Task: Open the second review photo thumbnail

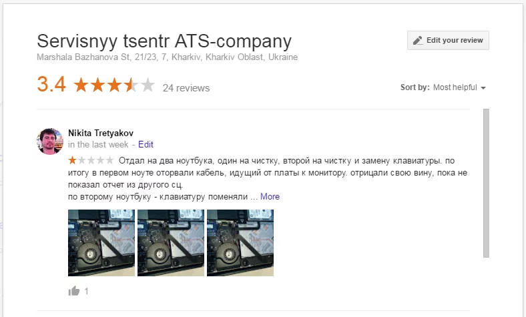Action: [x=171, y=243]
